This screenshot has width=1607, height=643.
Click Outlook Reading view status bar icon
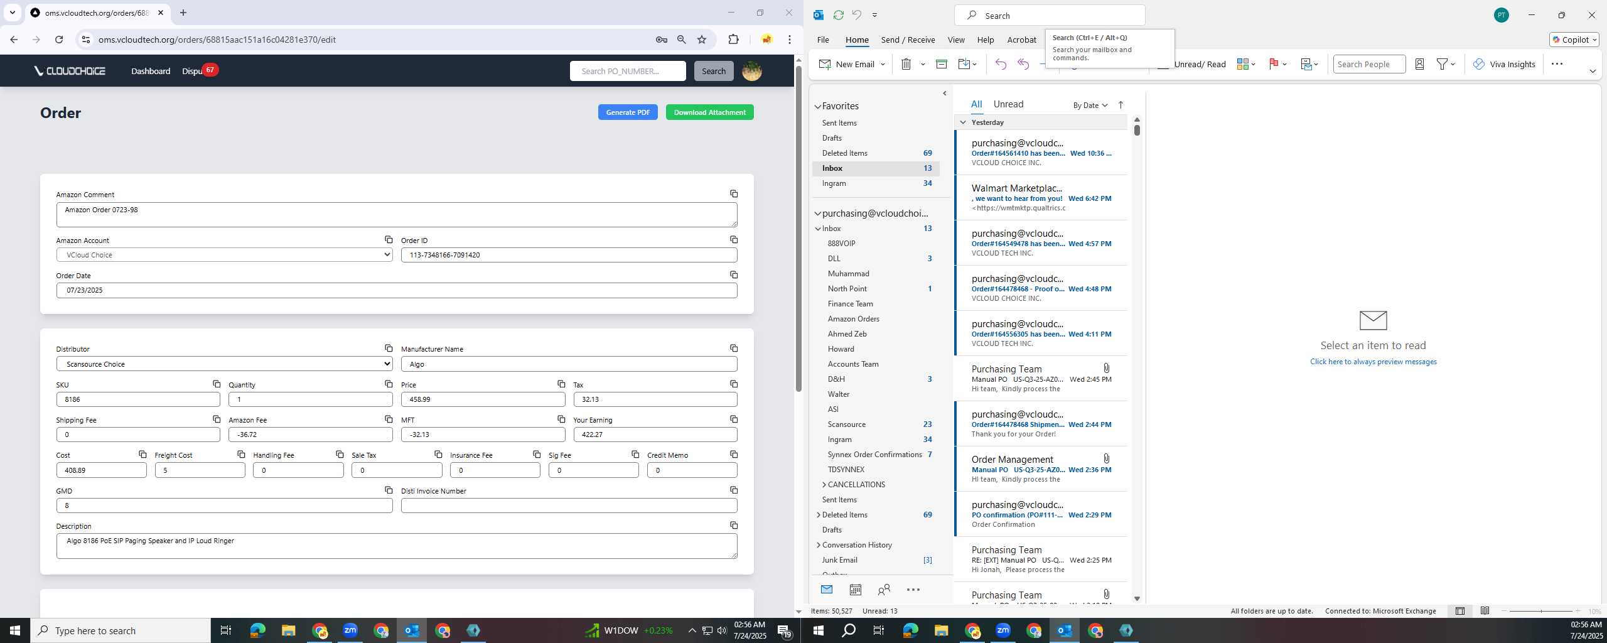(x=1485, y=611)
